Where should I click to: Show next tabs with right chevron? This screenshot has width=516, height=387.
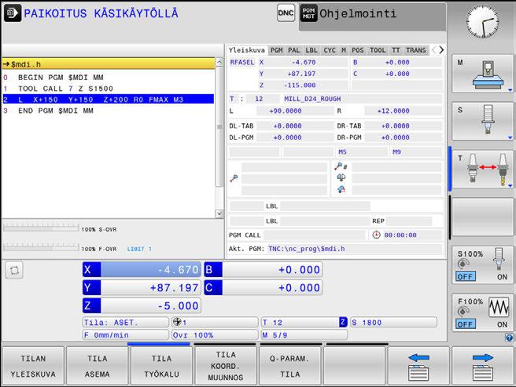pos(441,50)
